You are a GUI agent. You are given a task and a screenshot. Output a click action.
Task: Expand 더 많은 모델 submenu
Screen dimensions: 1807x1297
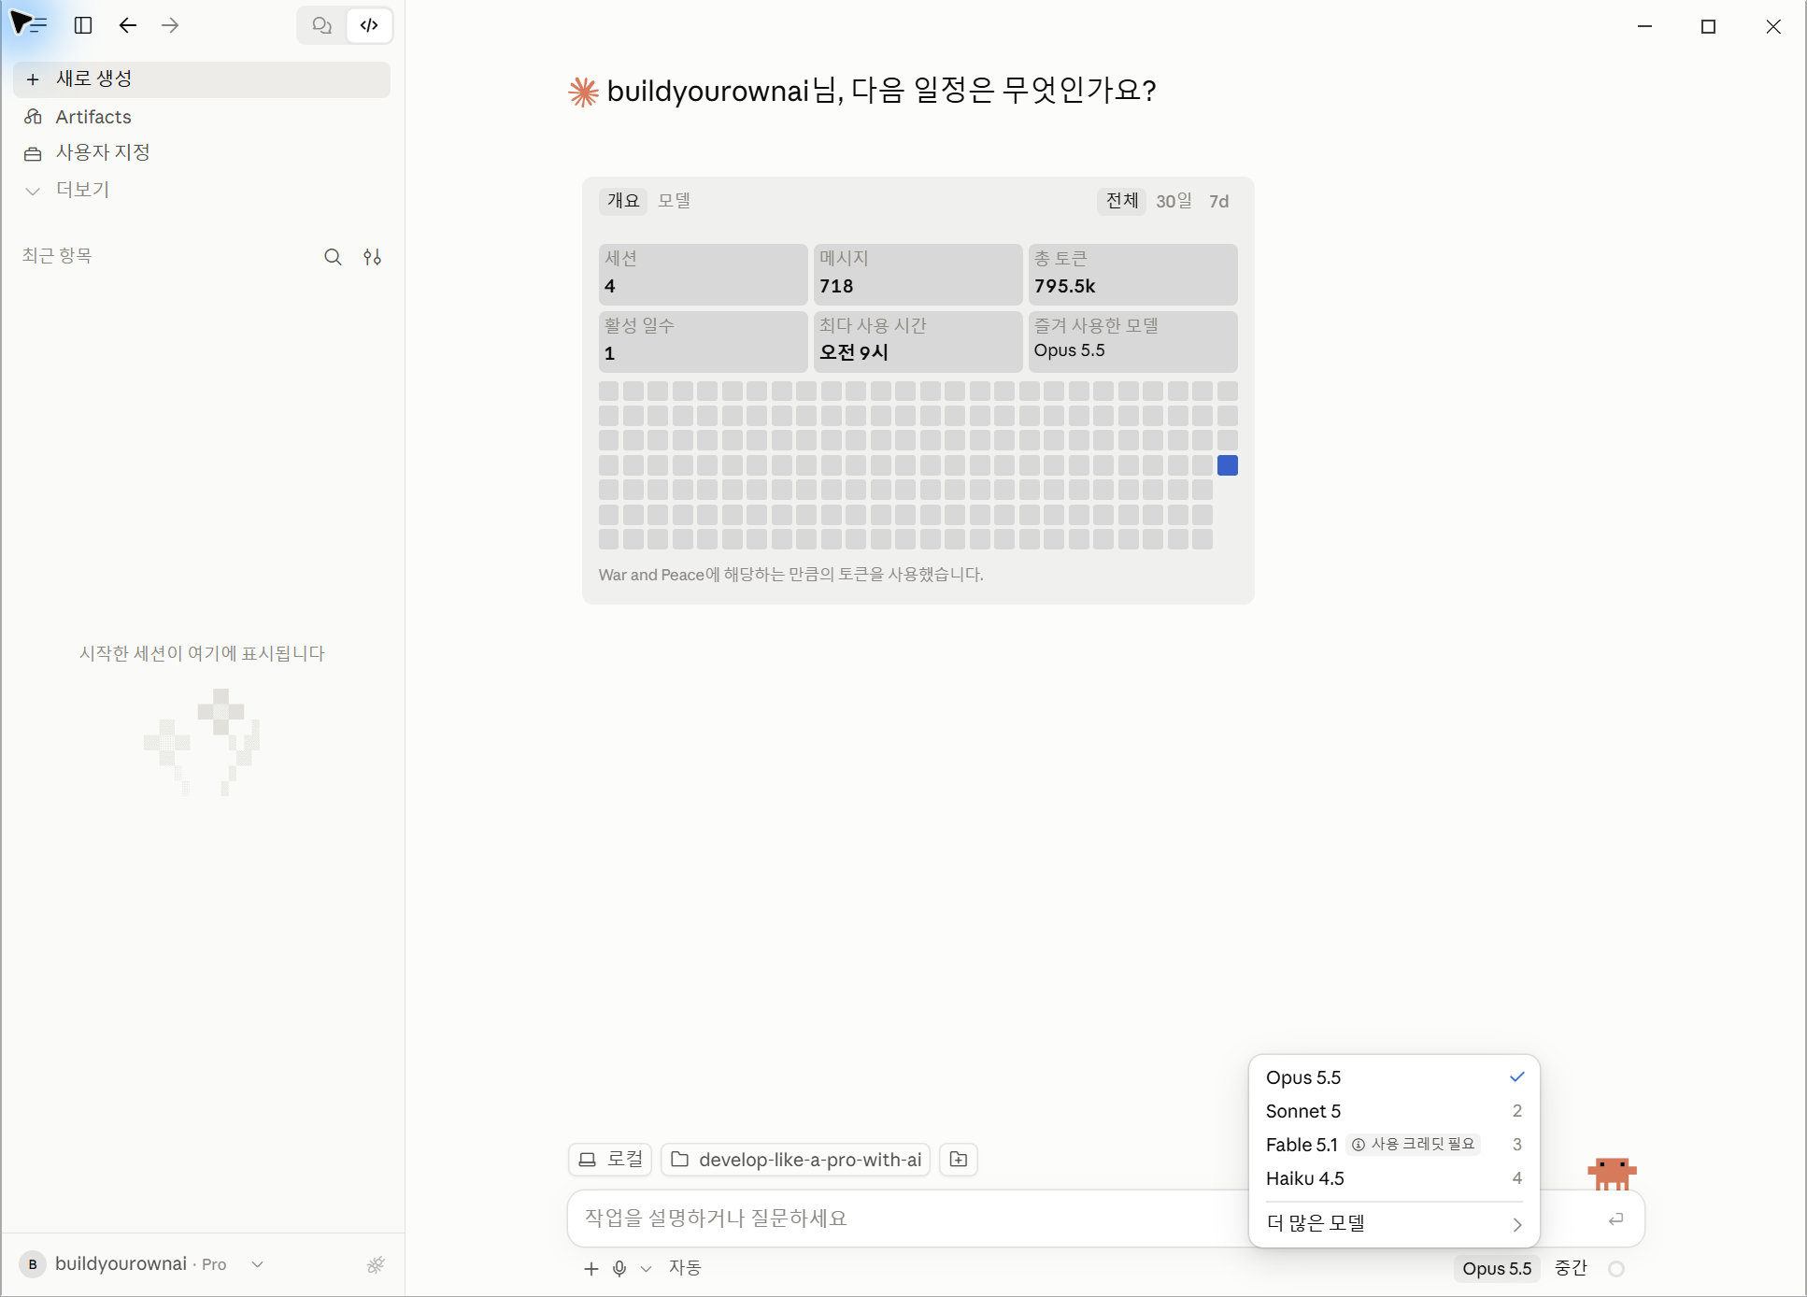pos(1394,1223)
